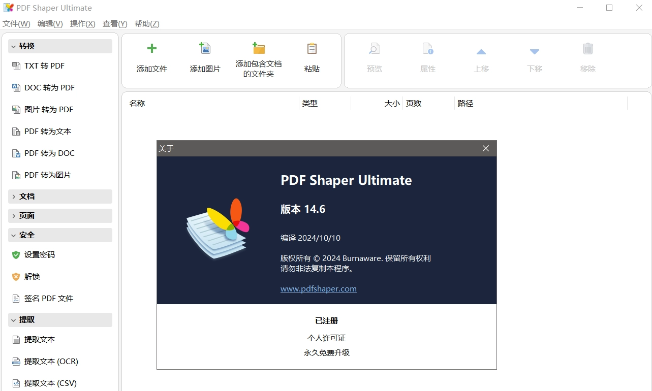Click the orange shield 解锁 icon
This screenshot has height=391, width=652.
(x=16, y=277)
